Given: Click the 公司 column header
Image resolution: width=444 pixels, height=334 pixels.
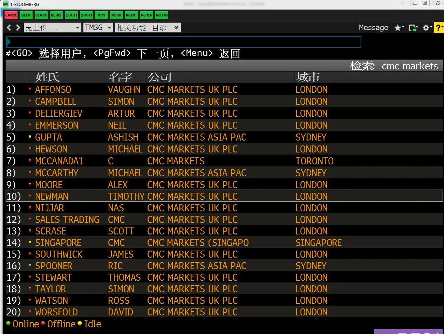Looking at the screenshot, I should [x=159, y=77].
